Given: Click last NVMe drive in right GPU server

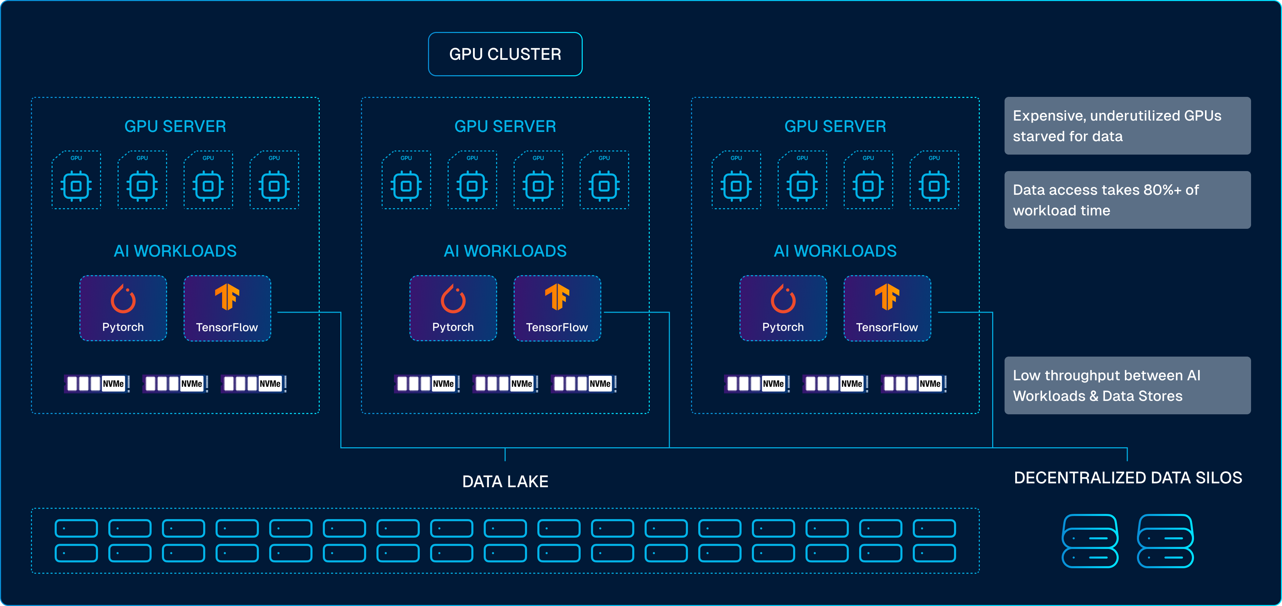Looking at the screenshot, I should pos(914,384).
